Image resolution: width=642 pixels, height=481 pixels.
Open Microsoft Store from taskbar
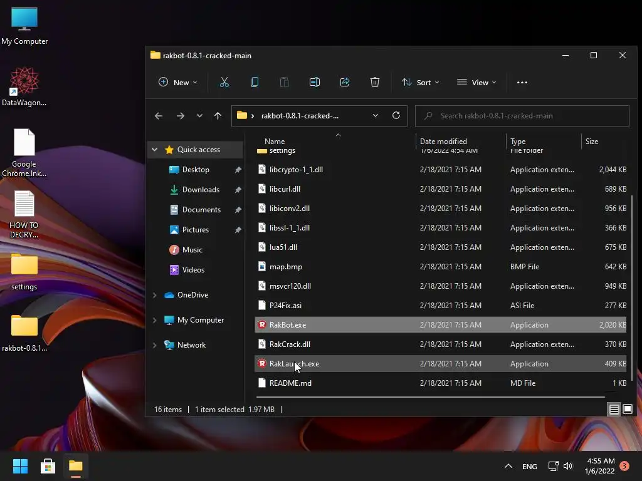48,466
